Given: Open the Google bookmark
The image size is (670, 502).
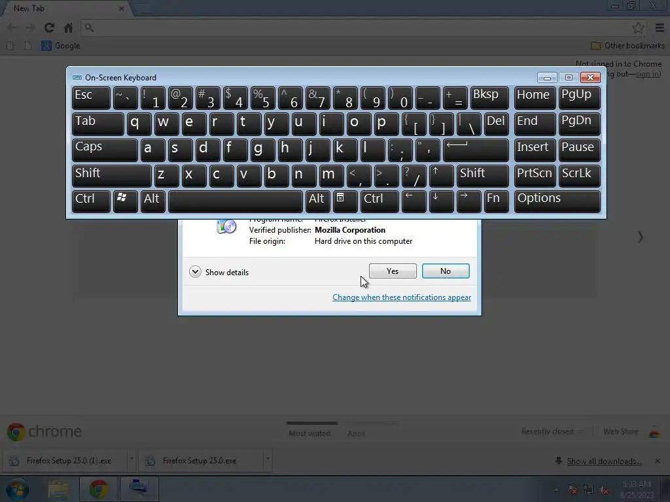Looking at the screenshot, I should 61,46.
